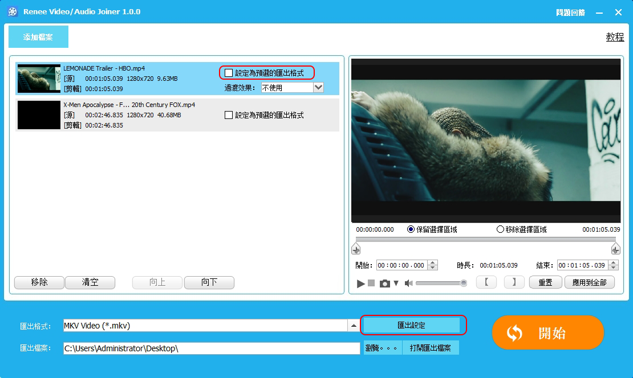Click the 移除 remove button
The height and width of the screenshot is (378, 633).
pos(39,282)
